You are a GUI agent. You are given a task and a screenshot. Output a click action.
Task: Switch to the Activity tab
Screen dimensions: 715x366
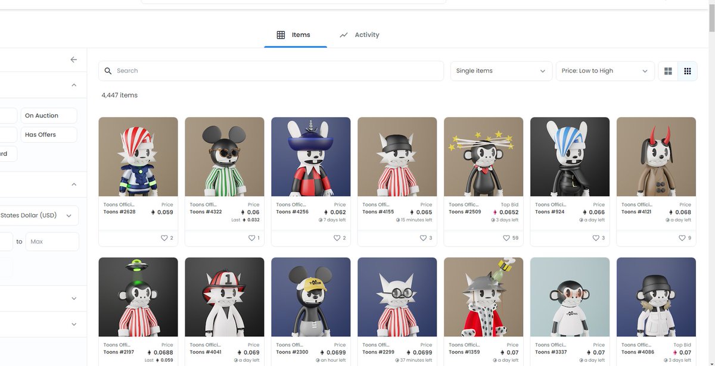pyautogui.click(x=359, y=35)
